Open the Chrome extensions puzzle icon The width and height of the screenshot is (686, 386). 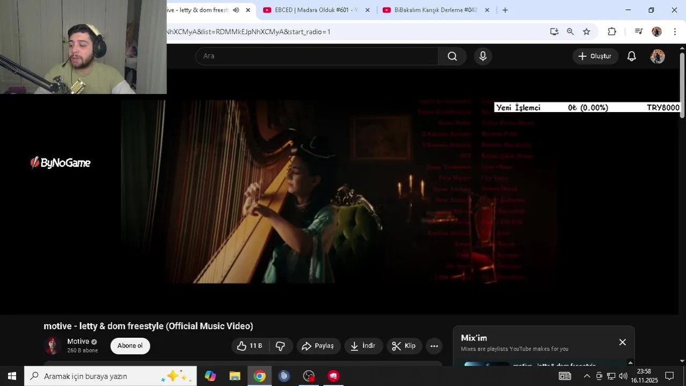[612, 32]
